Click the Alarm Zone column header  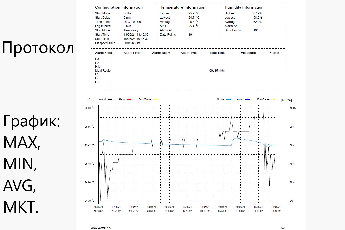(x=103, y=53)
